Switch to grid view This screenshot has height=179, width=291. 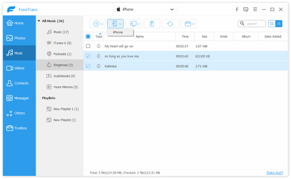point(272,24)
